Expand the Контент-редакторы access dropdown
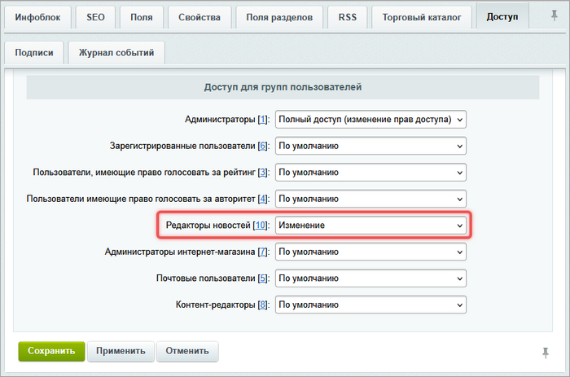Screen dimensions: 570x377 point(370,305)
